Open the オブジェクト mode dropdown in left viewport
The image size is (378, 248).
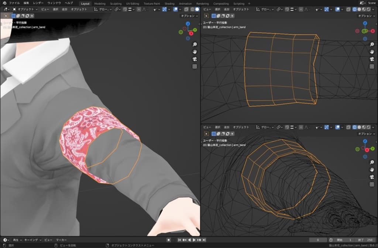coord(25,9)
